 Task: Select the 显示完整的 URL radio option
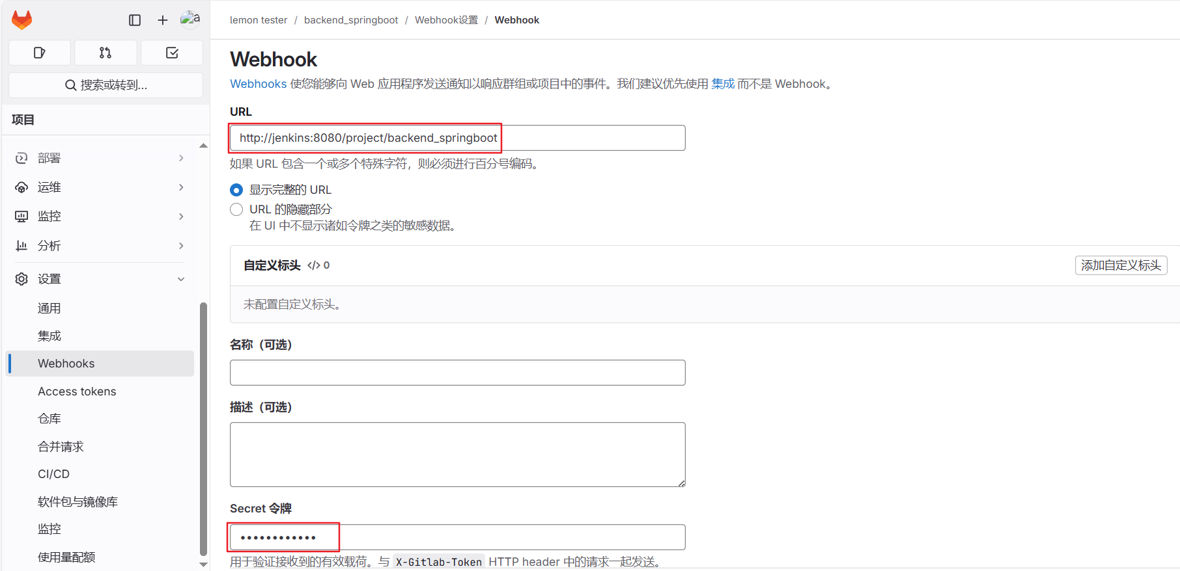pyautogui.click(x=236, y=190)
